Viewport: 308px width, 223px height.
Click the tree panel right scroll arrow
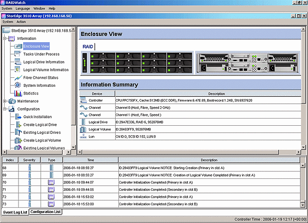[68, 152]
